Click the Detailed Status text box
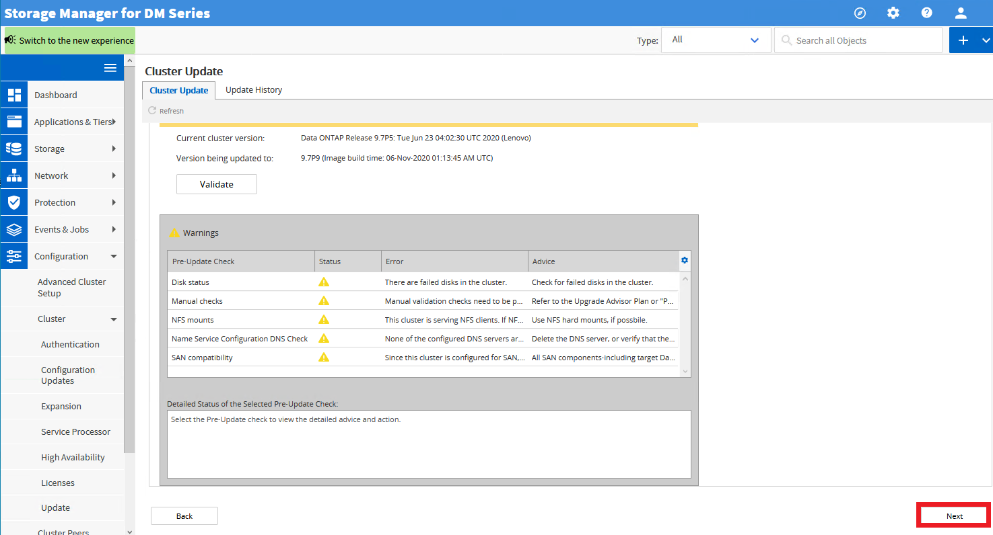The image size is (993, 535). pos(429,444)
